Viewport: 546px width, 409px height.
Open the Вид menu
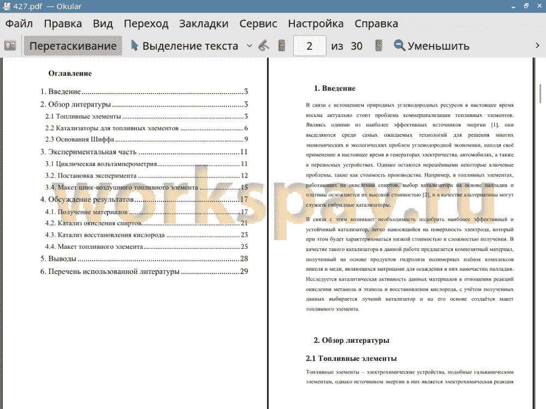pyautogui.click(x=103, y=24)
